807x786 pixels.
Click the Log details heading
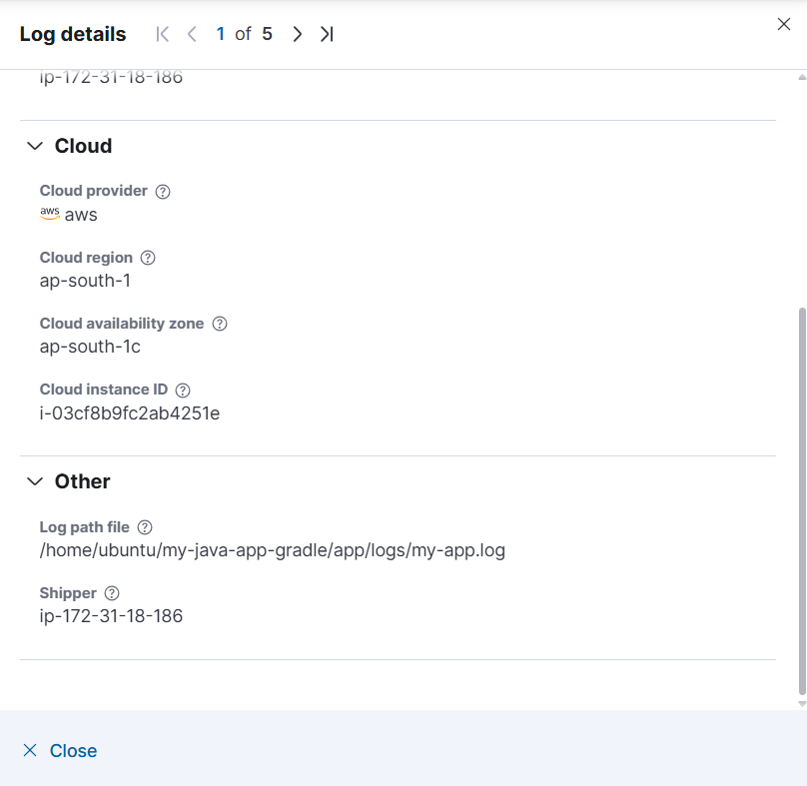pos(73,35)
